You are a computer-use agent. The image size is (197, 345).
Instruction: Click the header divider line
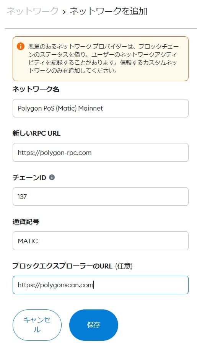click(101, 28)
